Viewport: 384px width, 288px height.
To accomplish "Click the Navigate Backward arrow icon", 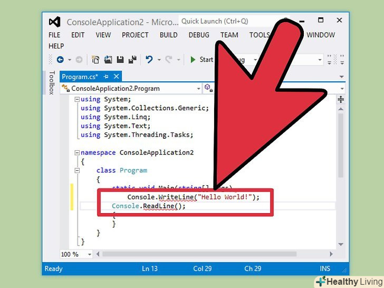I will pos(60,60).
